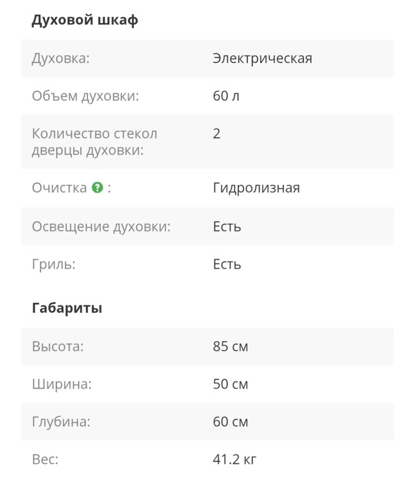The width and height of the screenshot is (415, 478).
Task: Select the 50 см width value
Action: 230,384
